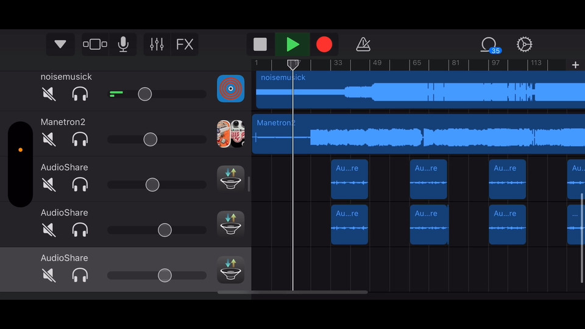
Task: Mute the noisemusick track
Action: coord(49,94)
